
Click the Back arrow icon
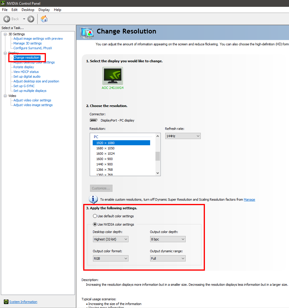pos(7,19)
